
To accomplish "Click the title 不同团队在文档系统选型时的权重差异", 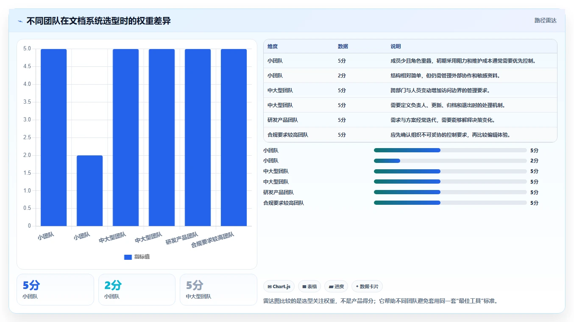I will click(x=98, y=21).
